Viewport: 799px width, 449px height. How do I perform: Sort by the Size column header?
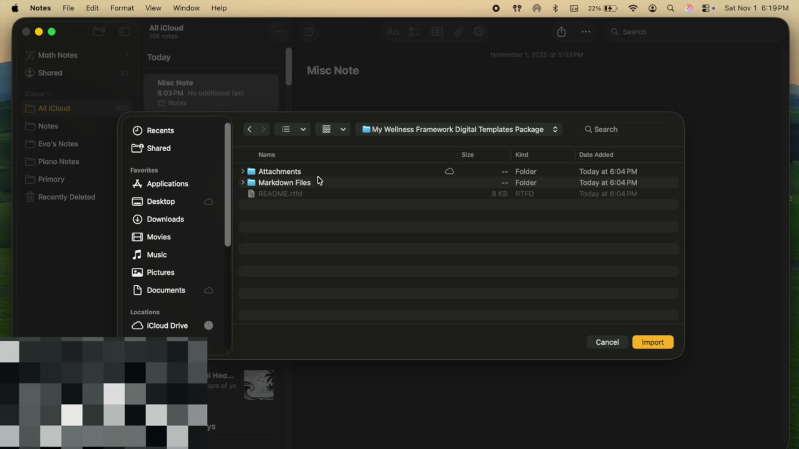pos(467,155)
